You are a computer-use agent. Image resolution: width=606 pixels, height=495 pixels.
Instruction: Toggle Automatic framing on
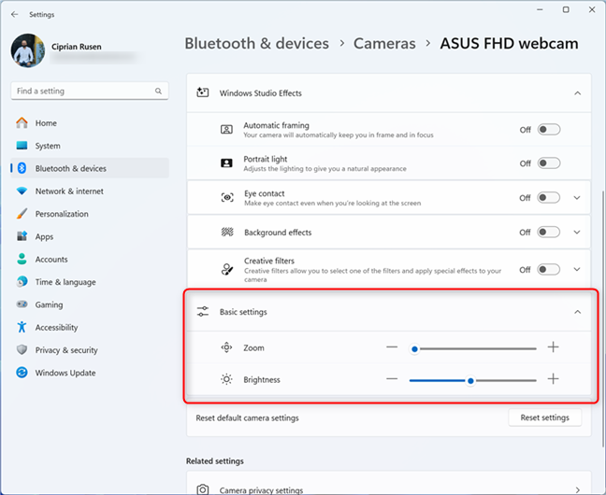[549, 129]
